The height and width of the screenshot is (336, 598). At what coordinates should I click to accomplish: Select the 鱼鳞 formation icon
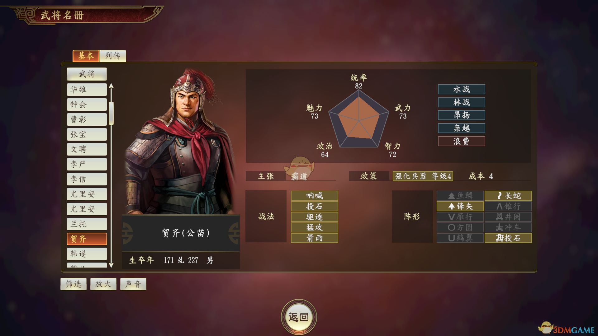[x=460, y=196]
